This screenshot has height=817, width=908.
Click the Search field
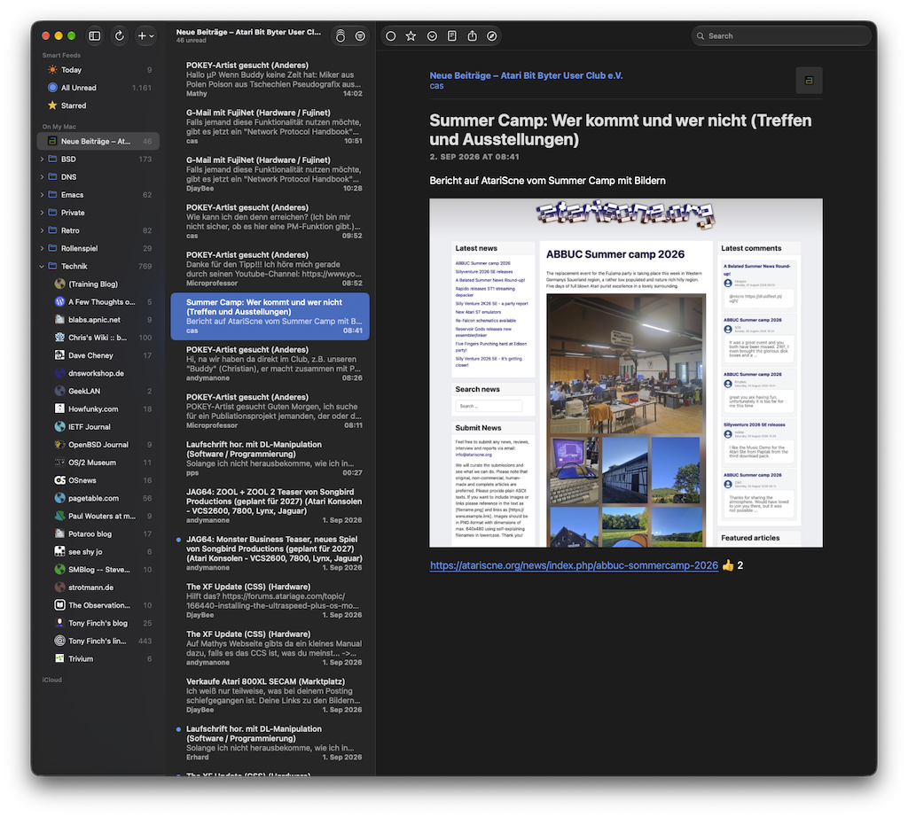click(x=781, y=35)
